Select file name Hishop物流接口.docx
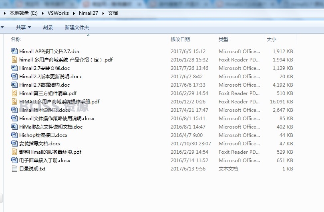The image size is (324, 212). tap(43, 135)
